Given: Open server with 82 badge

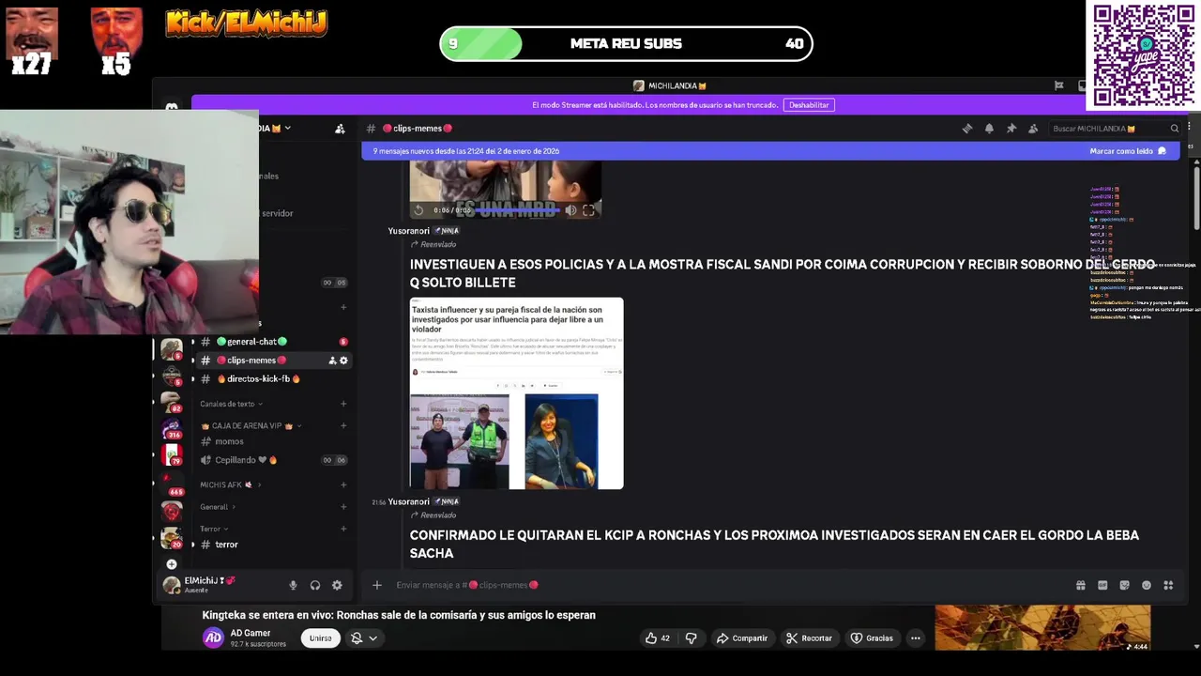Looking at the screenshot, I should click(x=172, y=403).
